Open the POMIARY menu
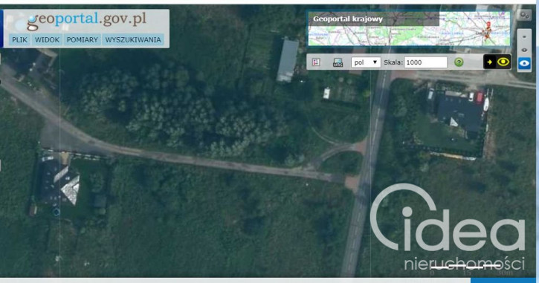Screen dimensions: 539x283 point(83,40)
